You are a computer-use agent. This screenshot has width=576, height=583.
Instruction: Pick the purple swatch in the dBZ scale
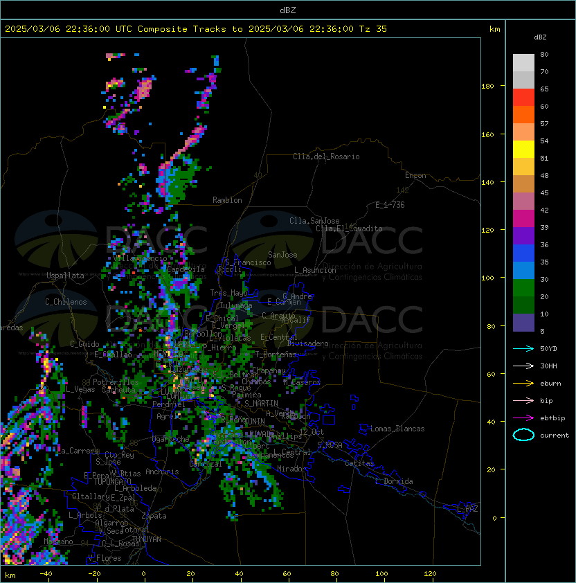click(x=523, y=235)
